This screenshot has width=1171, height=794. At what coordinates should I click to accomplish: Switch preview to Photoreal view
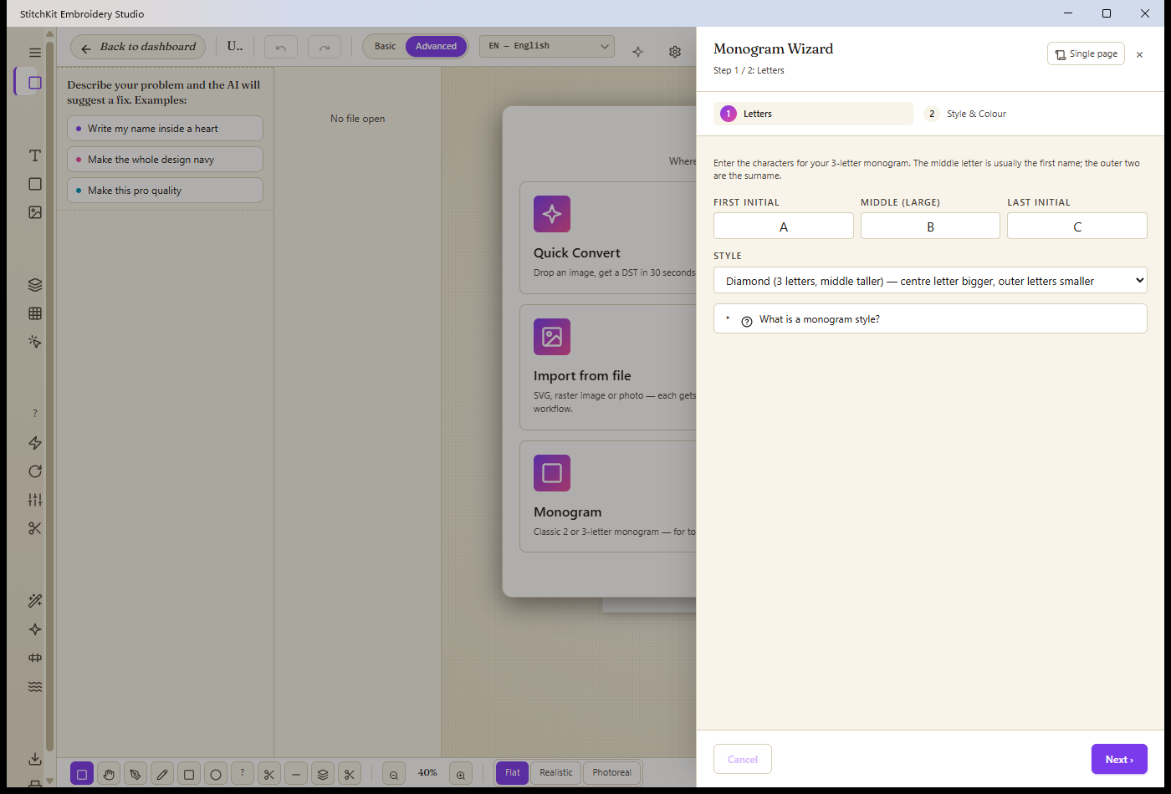(x=612, y=773)
